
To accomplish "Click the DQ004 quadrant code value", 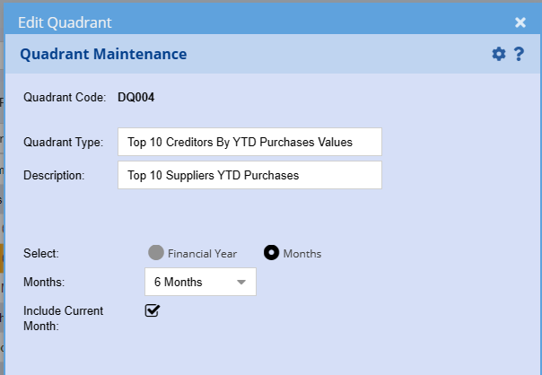I will (x=136, y=97).
